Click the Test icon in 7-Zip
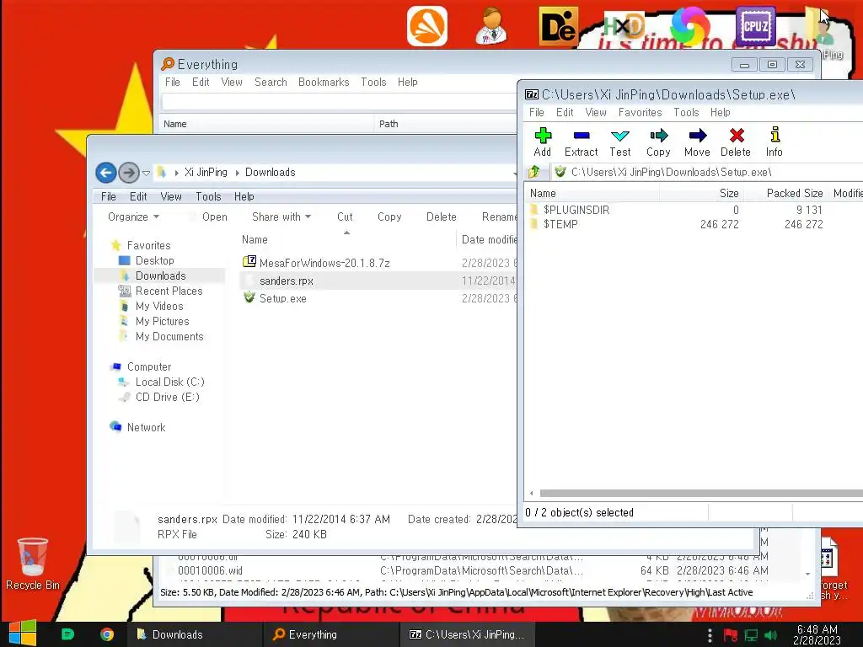 pyautogui.click(x=620, y=136)
